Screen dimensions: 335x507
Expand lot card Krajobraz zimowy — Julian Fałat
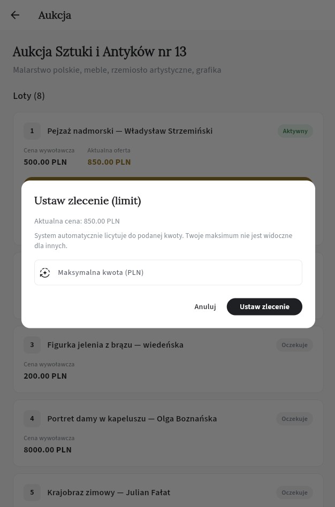tap(109, 492)
